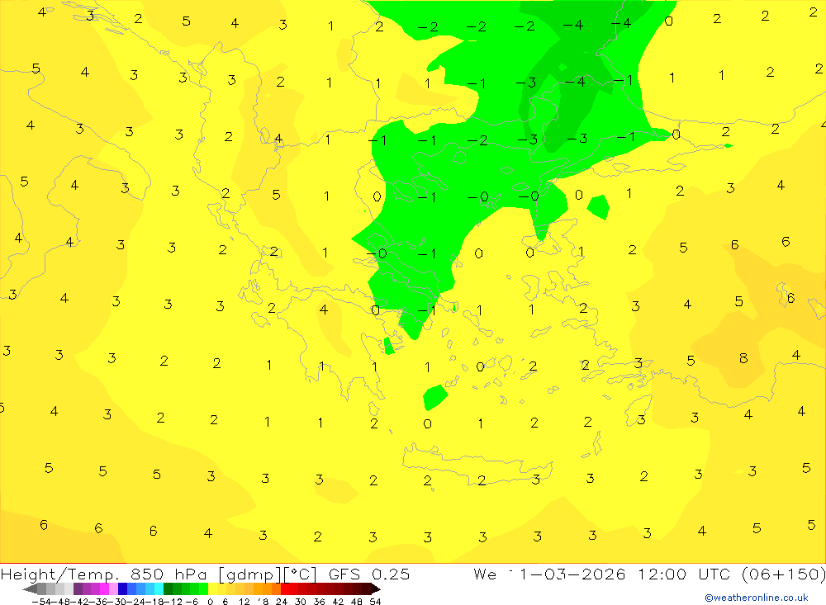Click the '11-03-2026' date text

tap(567, 574)
